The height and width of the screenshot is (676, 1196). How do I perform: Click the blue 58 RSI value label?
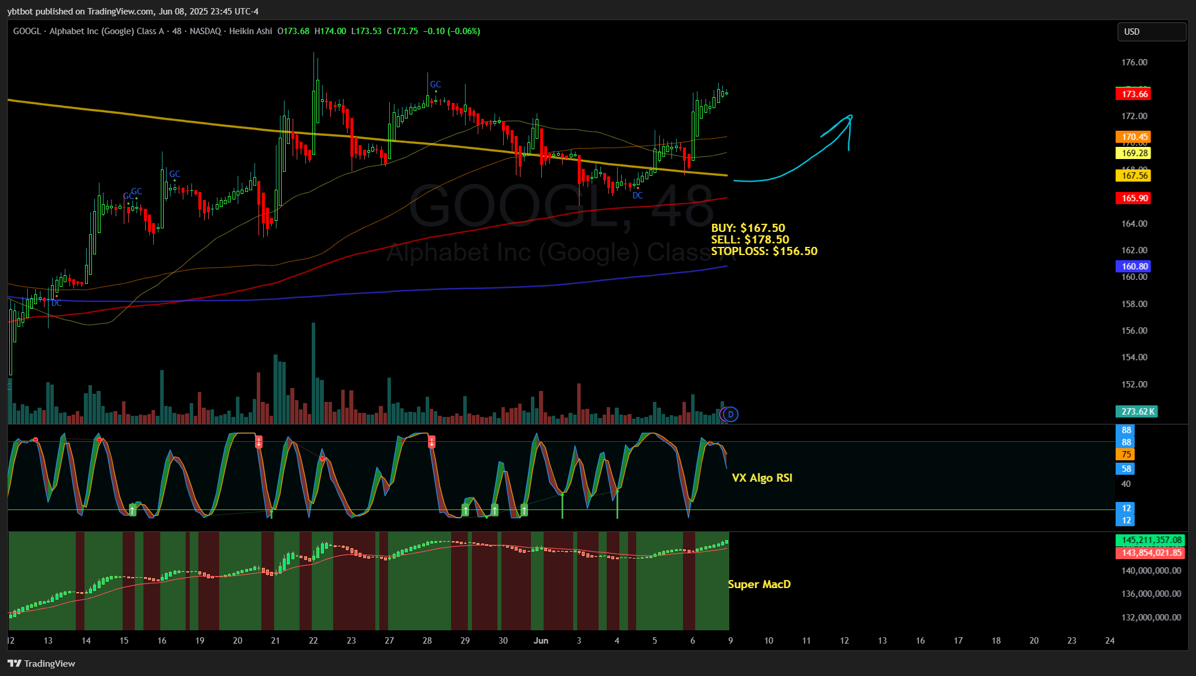[1125, 469]
